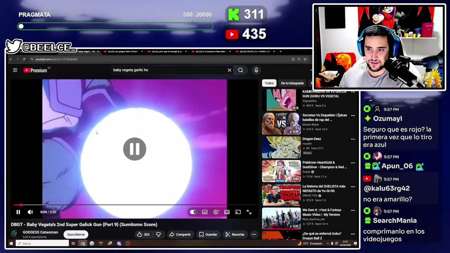This screenshot has width=450, height=253.
Task: Start voice search with the microphone
Action: tap(256, 70)
